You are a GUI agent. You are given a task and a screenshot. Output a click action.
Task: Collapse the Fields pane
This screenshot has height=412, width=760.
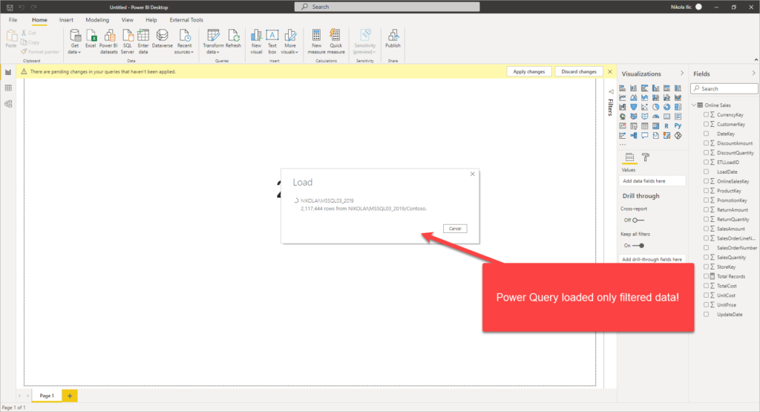tap(753, 73)
